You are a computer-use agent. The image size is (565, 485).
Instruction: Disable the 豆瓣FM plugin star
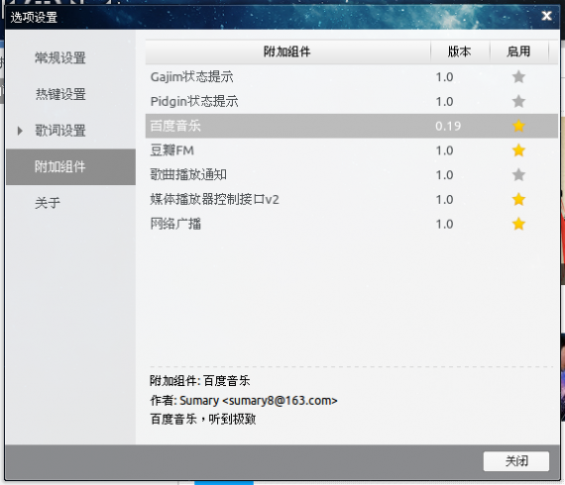(x=518, y=150)
